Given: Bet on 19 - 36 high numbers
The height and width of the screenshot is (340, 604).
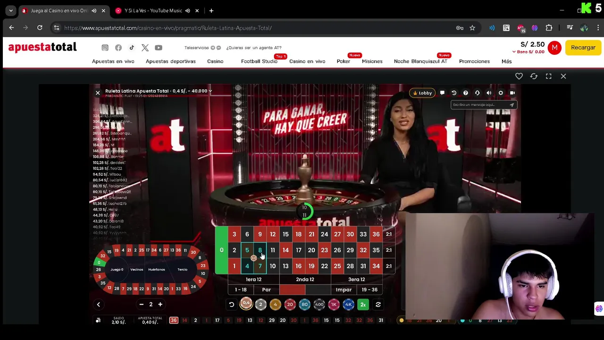Looking at the screenshot, I should coord(369,289).
